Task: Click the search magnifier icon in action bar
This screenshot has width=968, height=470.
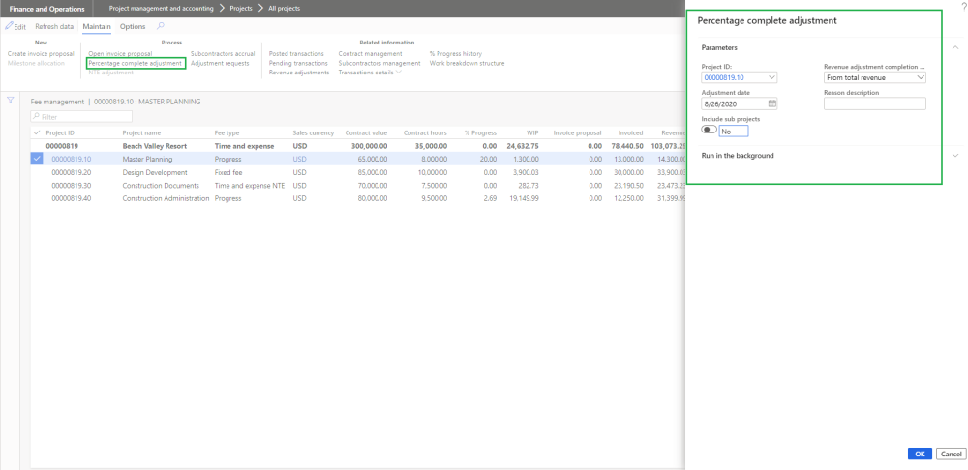Action: 161,26
